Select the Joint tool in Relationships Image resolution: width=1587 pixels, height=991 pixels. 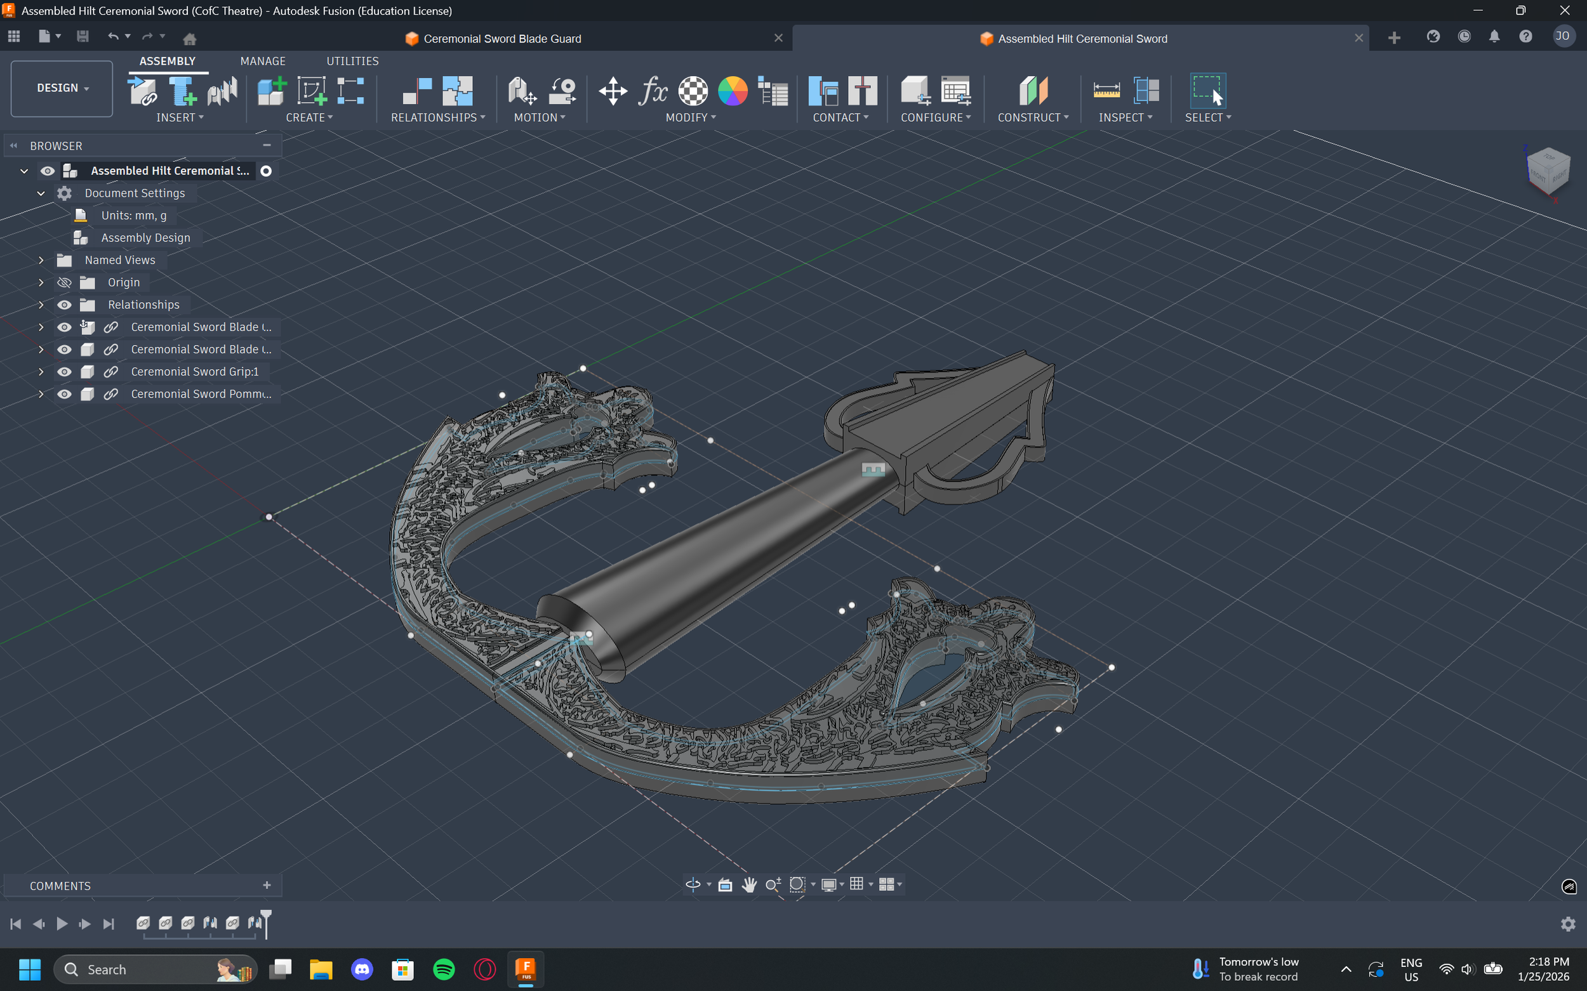pyautogui.click(x=417, y=91)
